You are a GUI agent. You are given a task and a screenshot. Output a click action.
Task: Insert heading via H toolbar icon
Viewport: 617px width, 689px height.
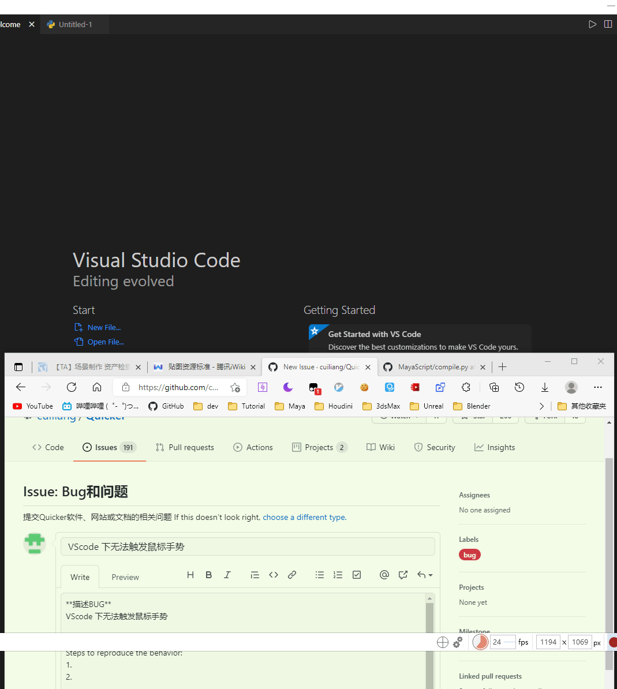click(x=190, y=575)
